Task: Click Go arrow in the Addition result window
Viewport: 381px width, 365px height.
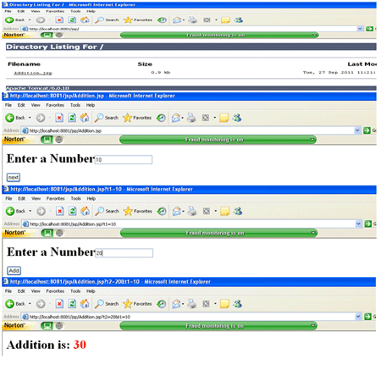Action: (x=367, y=317)
